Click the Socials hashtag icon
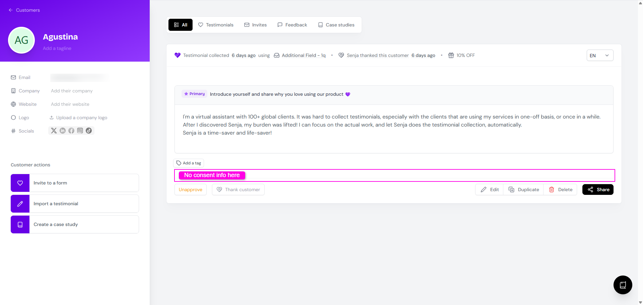 [x=13, y=131]
